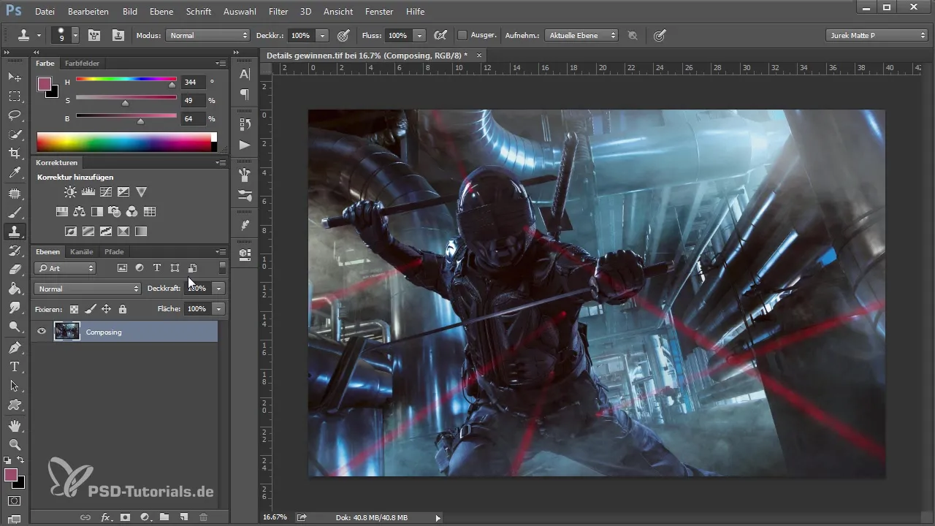Hide the Composing layer

click(x=42, y=332)
